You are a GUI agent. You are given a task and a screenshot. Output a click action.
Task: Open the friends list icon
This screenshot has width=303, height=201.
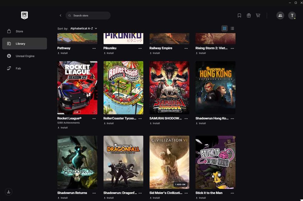tap(280, 15)
